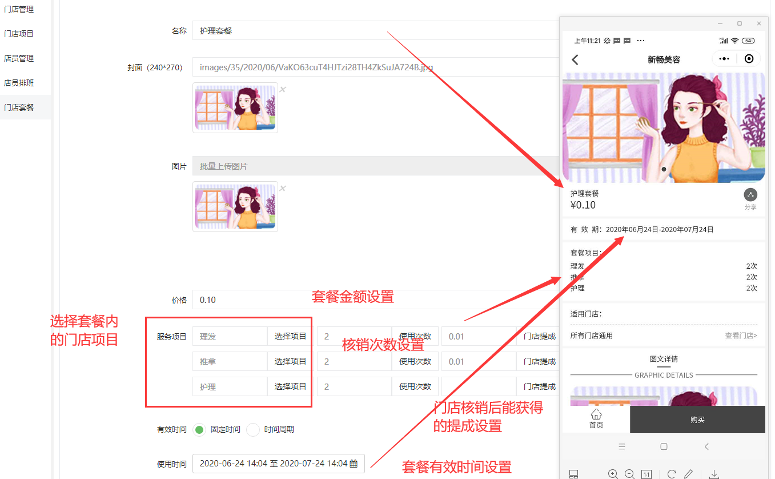Click the usage count field in 理发 row
Screen dimensions: 775x479
355,336
